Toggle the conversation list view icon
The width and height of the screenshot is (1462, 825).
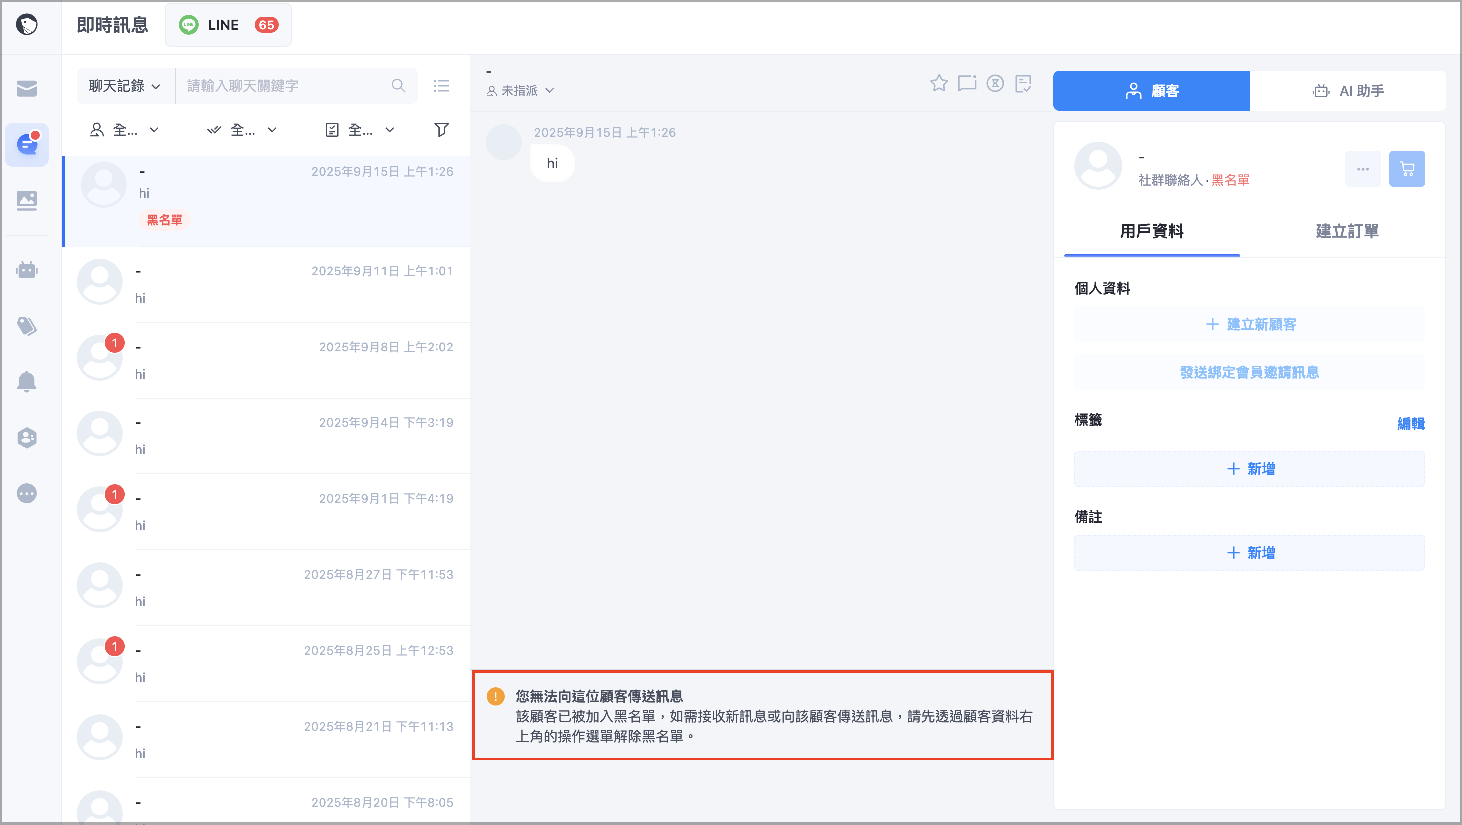(x=442, y=86)
